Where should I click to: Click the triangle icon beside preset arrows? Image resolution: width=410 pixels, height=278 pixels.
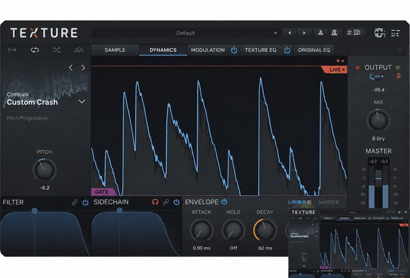(x=321, y=32)
